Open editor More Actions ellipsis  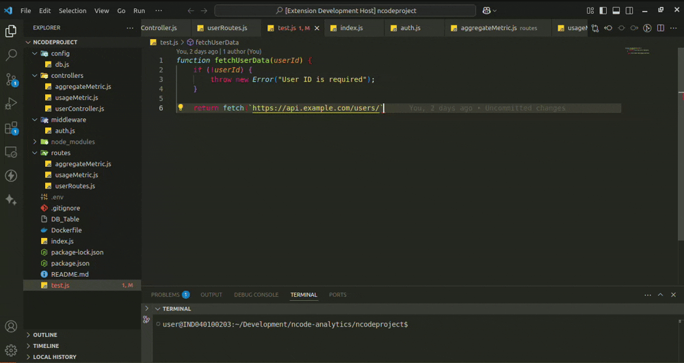coord(674,28)
